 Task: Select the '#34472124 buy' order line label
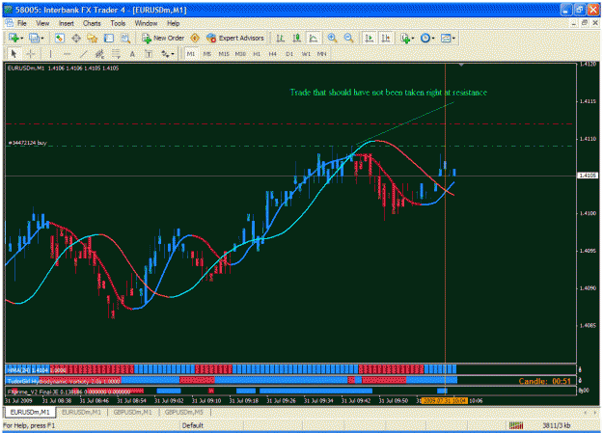(27, 143)
